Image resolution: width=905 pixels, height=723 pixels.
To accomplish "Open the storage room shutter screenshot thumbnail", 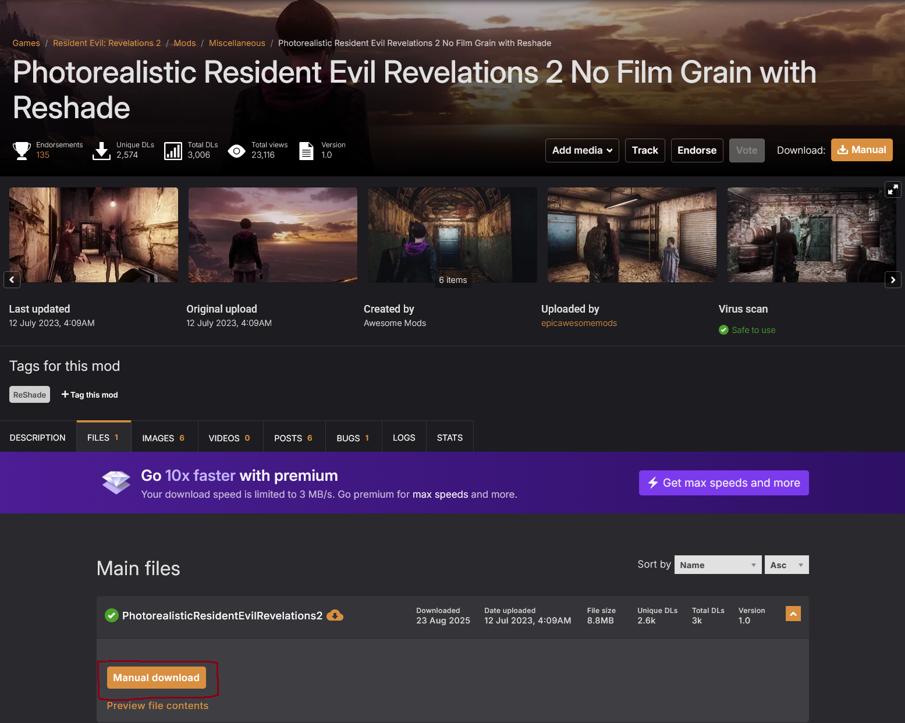I will click(x=632, y=235).
